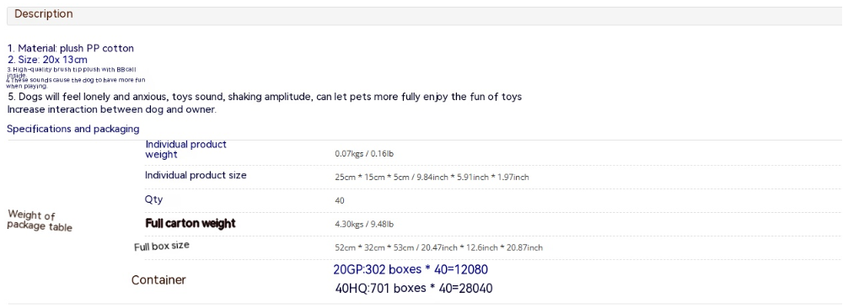843x308 pixels.
Task: Click the 20GP 302 boxes container line
Action: (411, 269)
